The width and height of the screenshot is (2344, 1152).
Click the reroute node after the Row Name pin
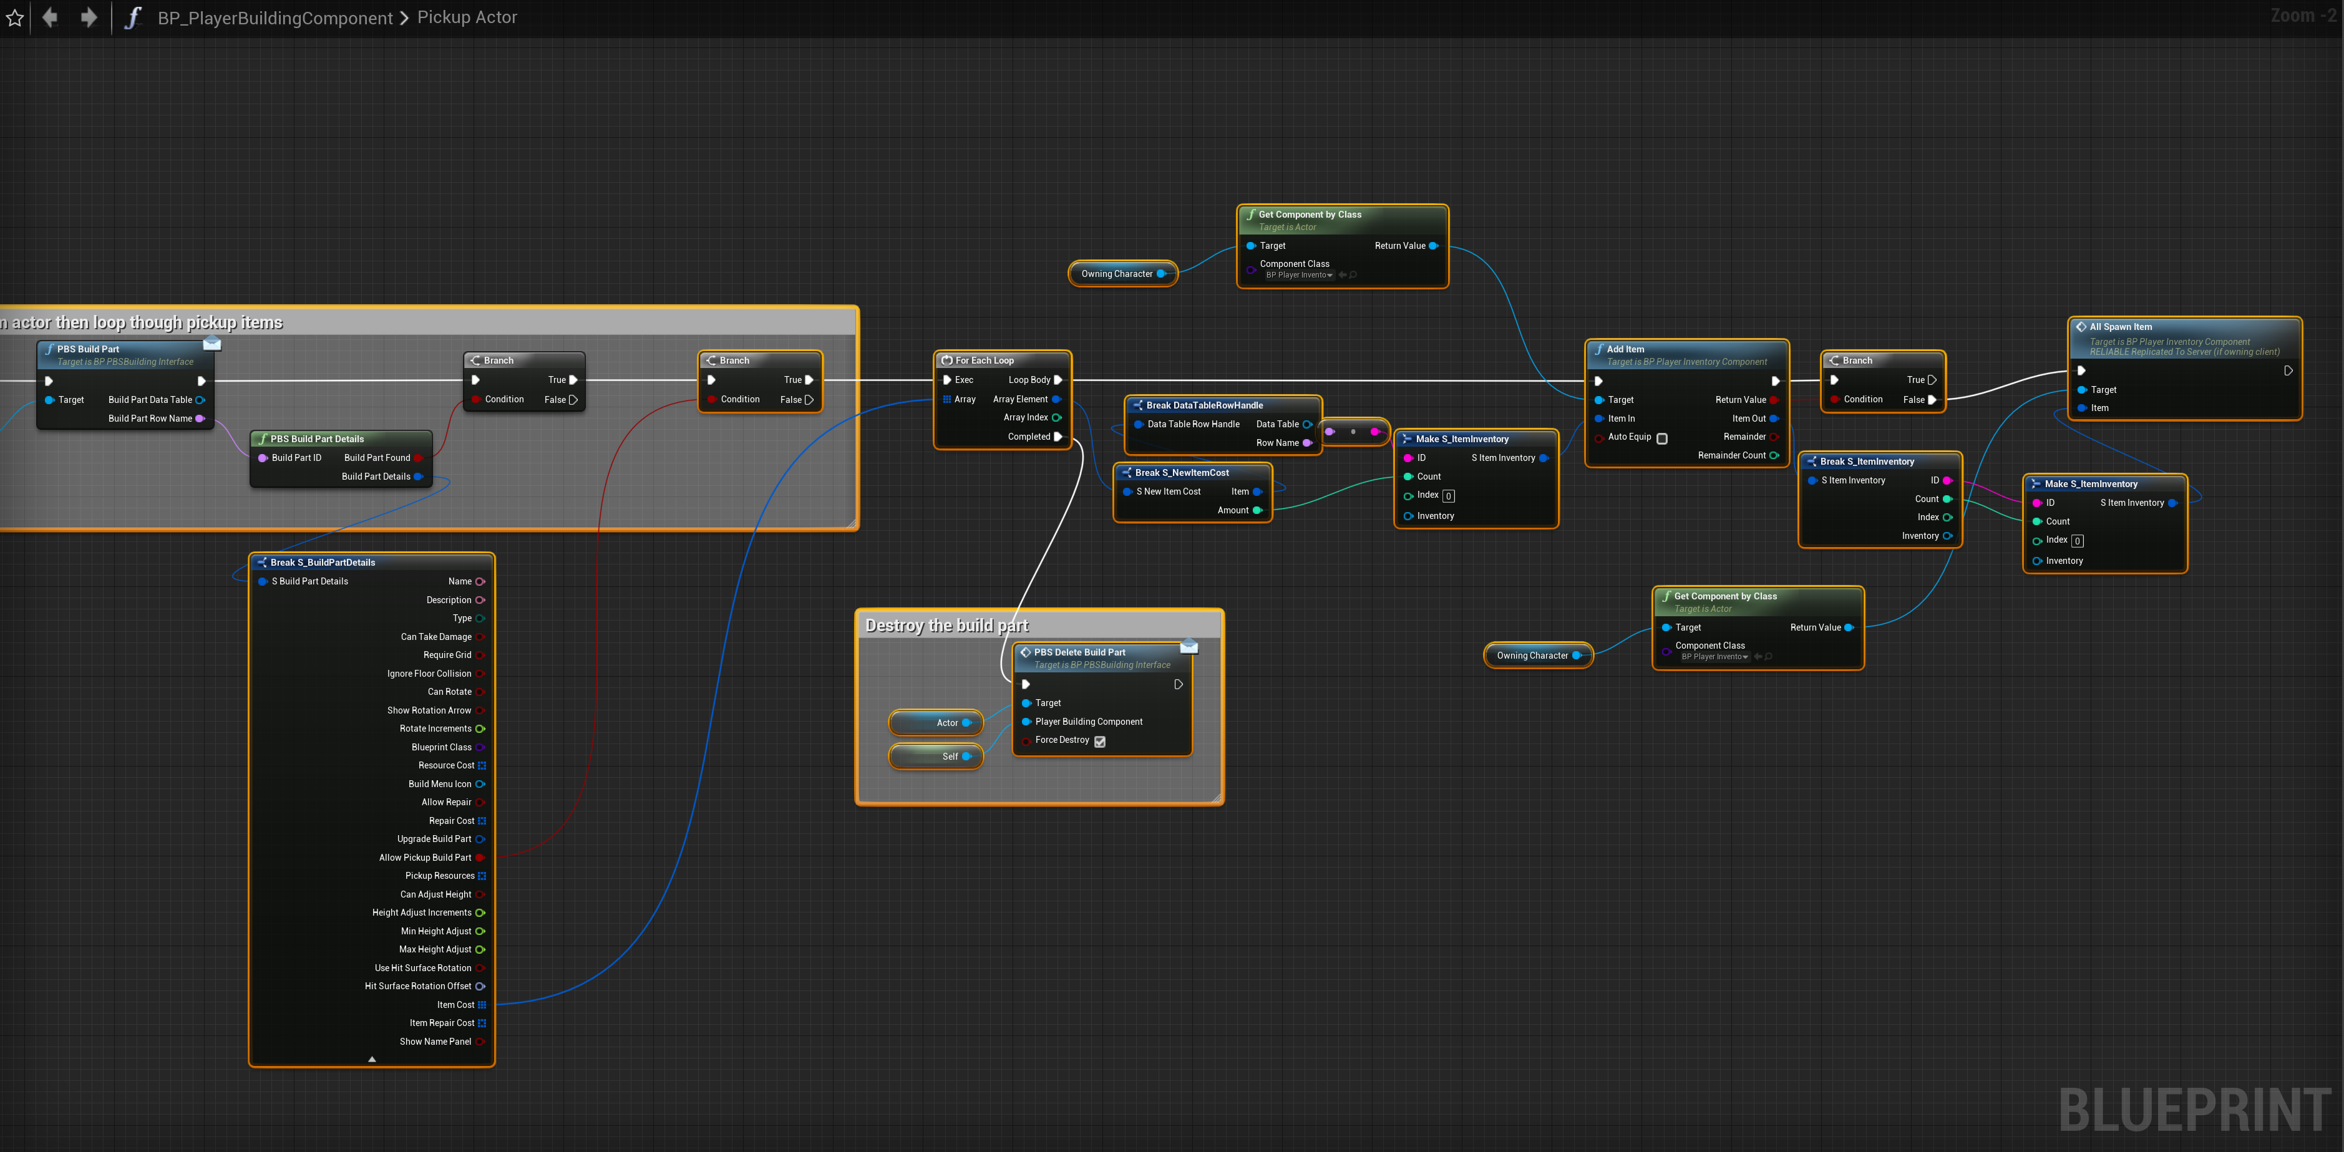tap(1353, 432)
